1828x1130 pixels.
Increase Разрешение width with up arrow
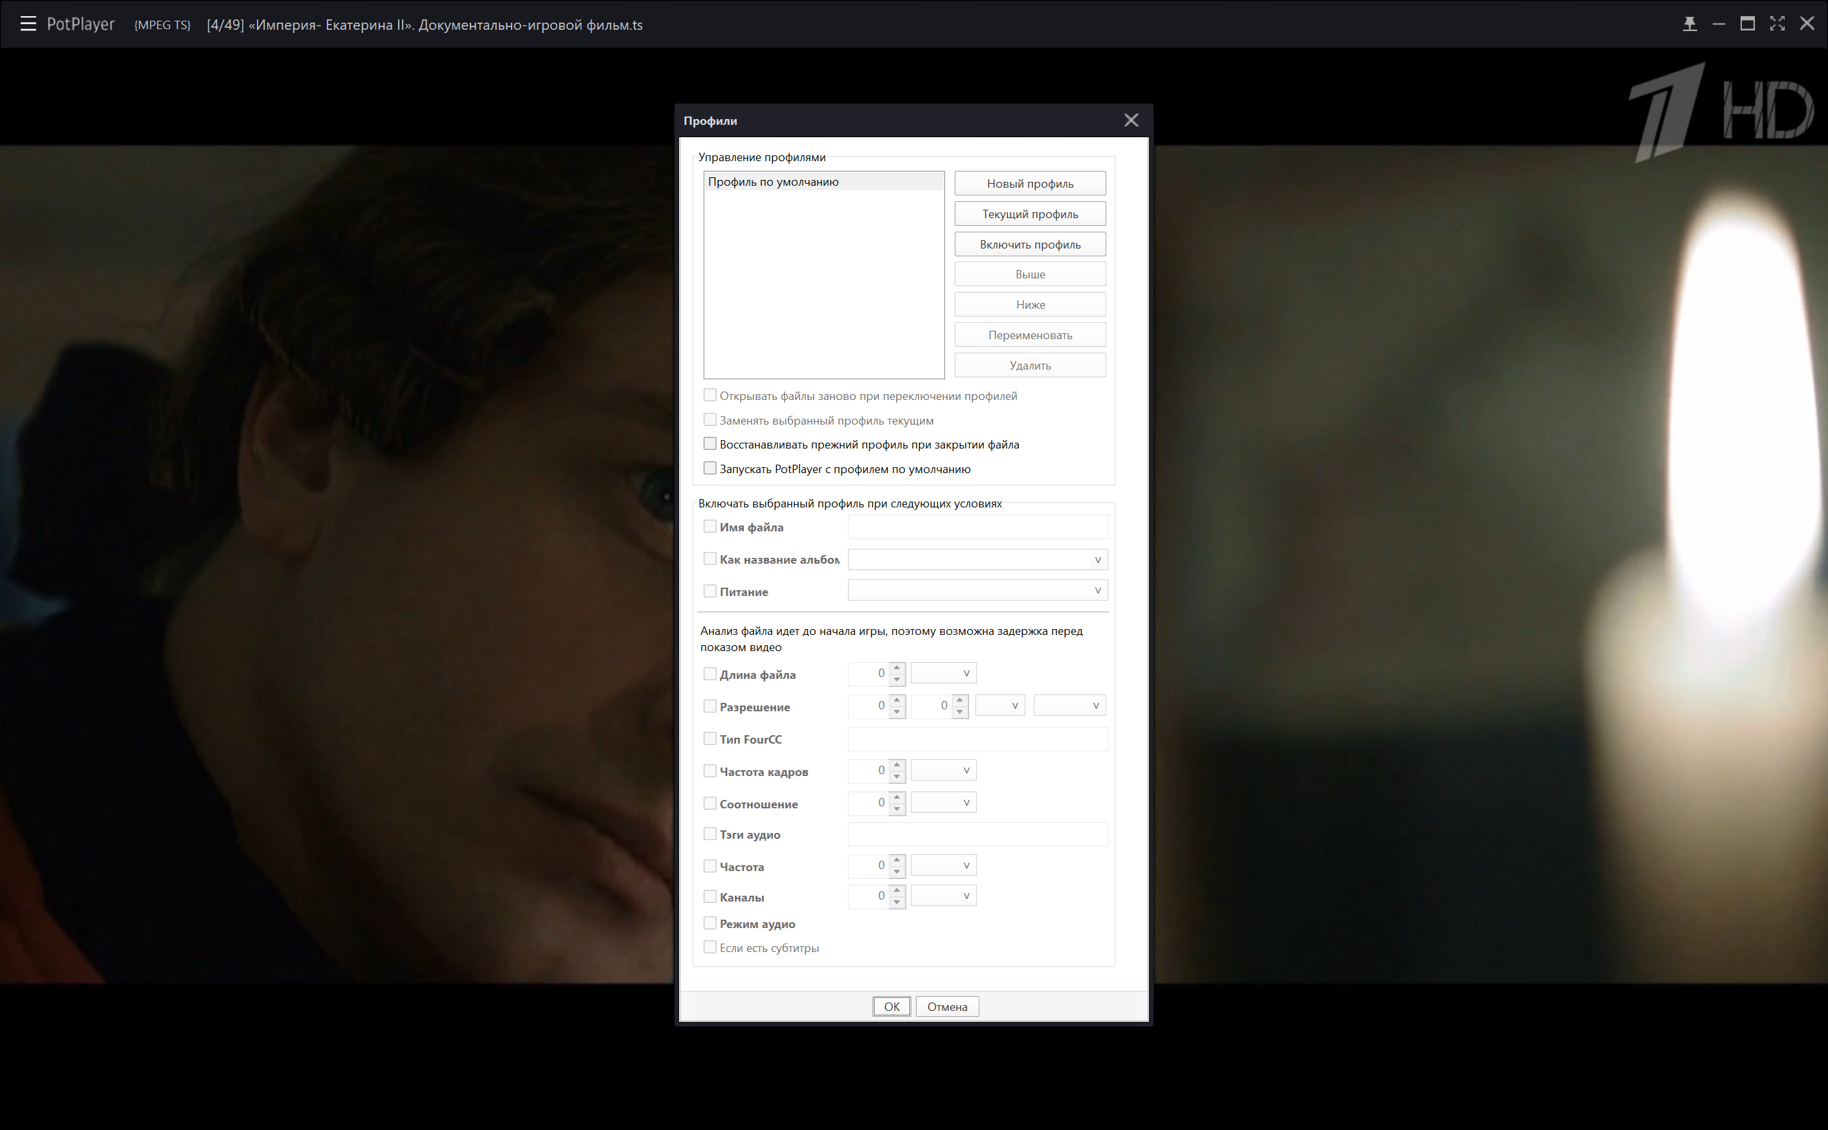click(x=897, y=700)
